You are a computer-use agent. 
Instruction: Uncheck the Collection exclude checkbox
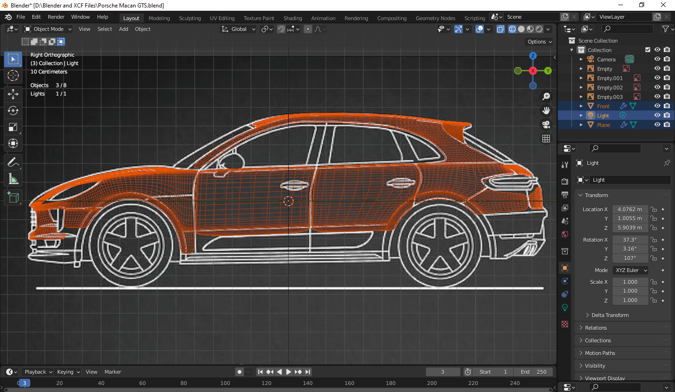click(x=648, y=50)
